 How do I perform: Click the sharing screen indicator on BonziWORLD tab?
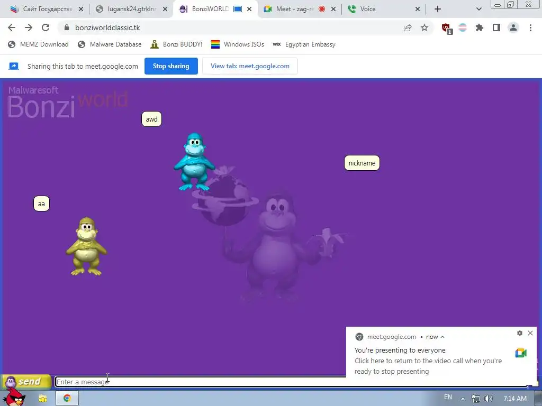[x=238, y=9]
